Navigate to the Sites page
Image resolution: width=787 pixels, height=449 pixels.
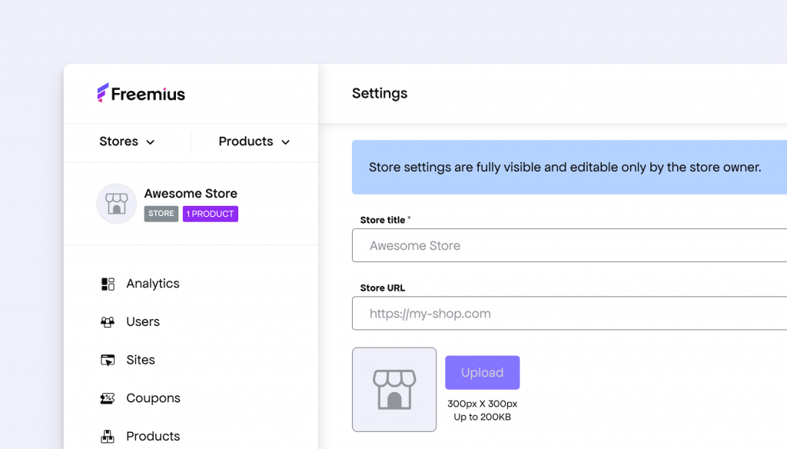point(141,360)
